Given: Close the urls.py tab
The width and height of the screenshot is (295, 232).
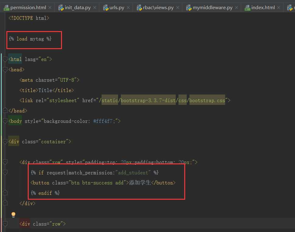Looking at the screenshot, I should click(128, 8).
